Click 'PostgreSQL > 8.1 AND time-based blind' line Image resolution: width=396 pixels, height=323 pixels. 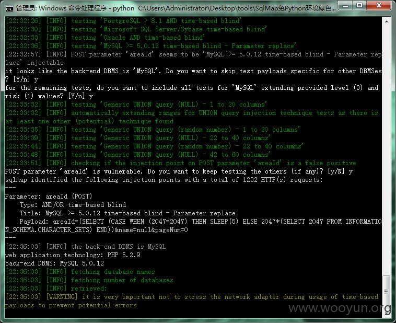click(x=123, y=21)
